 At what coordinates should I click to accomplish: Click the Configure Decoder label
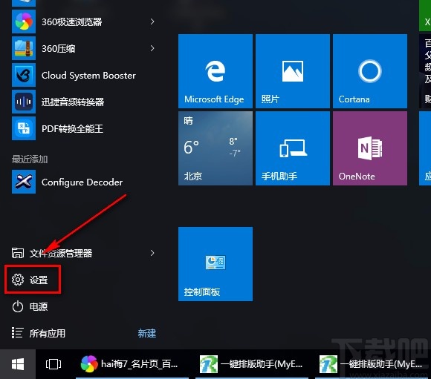[x=82, y=182]
